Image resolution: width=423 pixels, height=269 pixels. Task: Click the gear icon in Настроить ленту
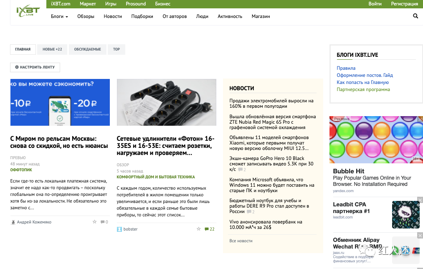point(17,67)
